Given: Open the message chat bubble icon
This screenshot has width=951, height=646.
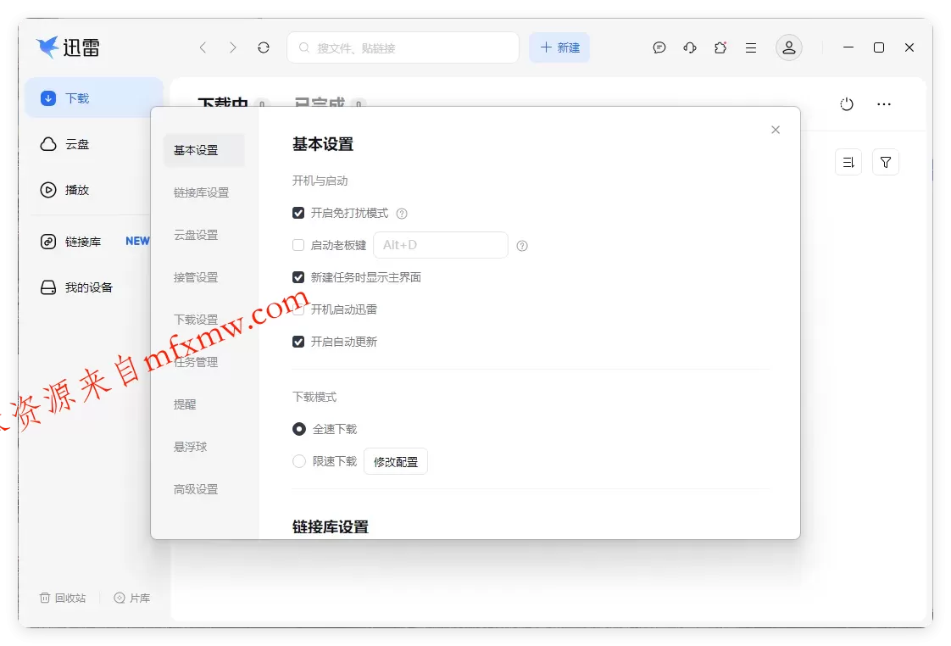Looking at the screenshot, I should (659, 47).
